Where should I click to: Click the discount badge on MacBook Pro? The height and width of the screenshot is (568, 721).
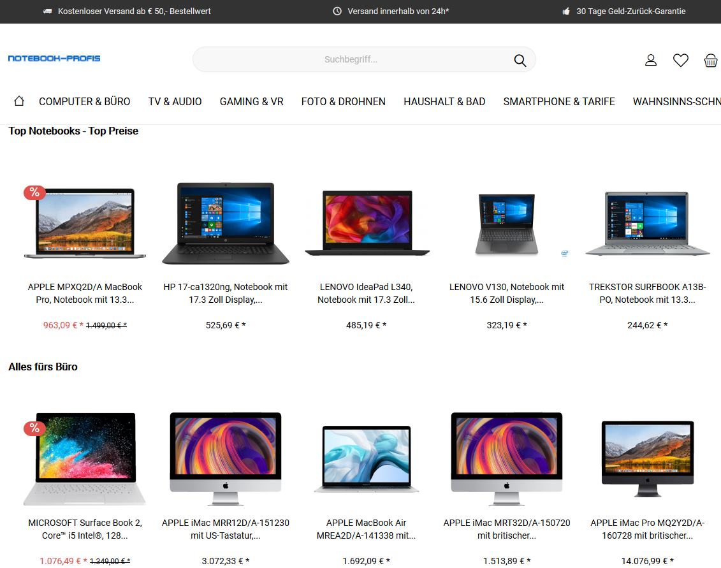(x=34, y=193)
